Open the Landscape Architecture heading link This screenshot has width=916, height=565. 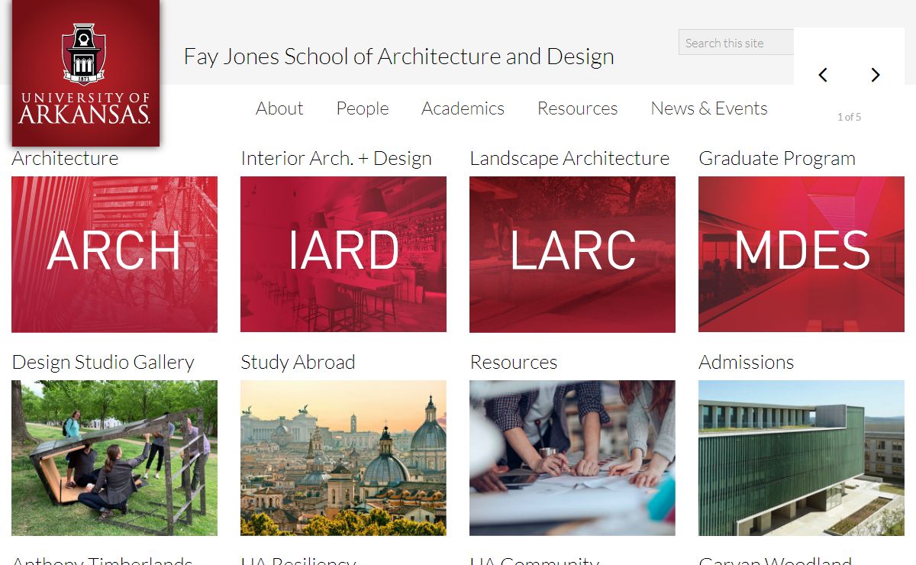coord(569,158)
